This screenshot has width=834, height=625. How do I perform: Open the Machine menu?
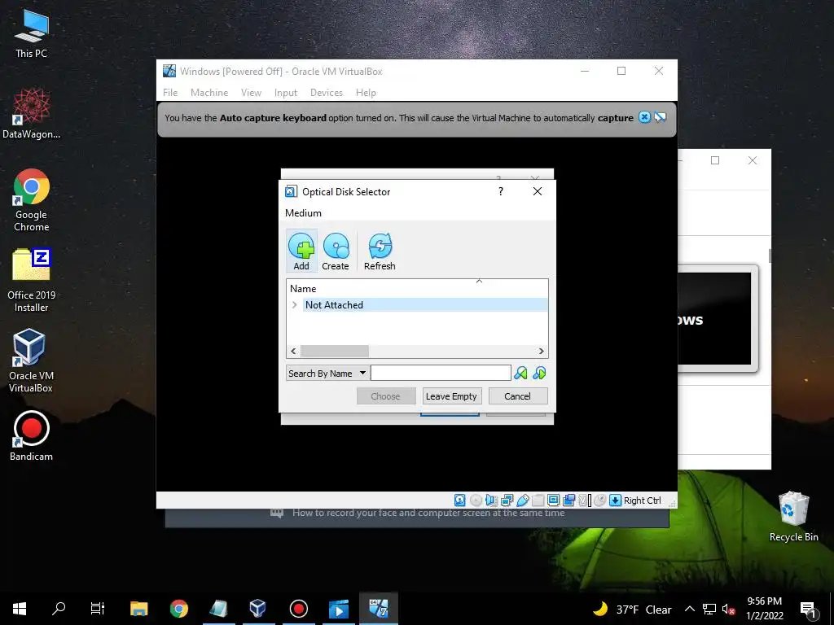coord(209,93)
